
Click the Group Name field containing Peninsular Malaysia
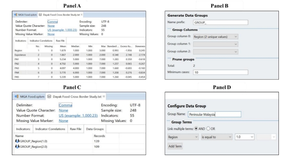(x=214, y=114)
